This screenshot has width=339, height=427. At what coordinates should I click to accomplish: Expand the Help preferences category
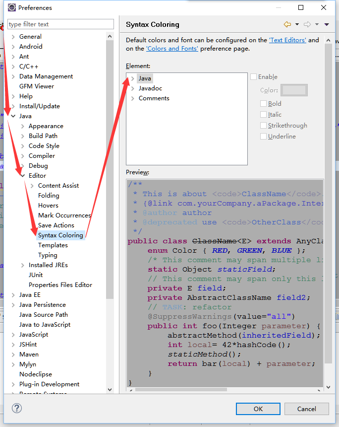(13, 96)
